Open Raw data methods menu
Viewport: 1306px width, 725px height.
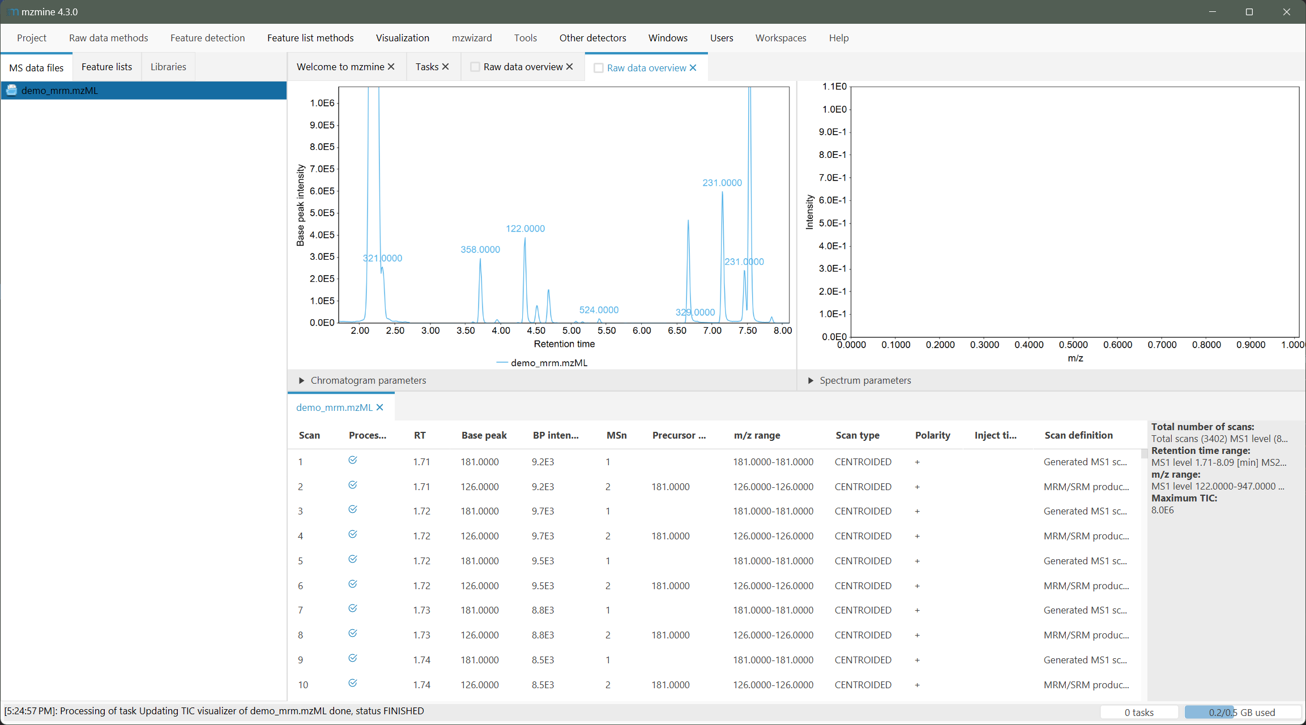[109, 38]
